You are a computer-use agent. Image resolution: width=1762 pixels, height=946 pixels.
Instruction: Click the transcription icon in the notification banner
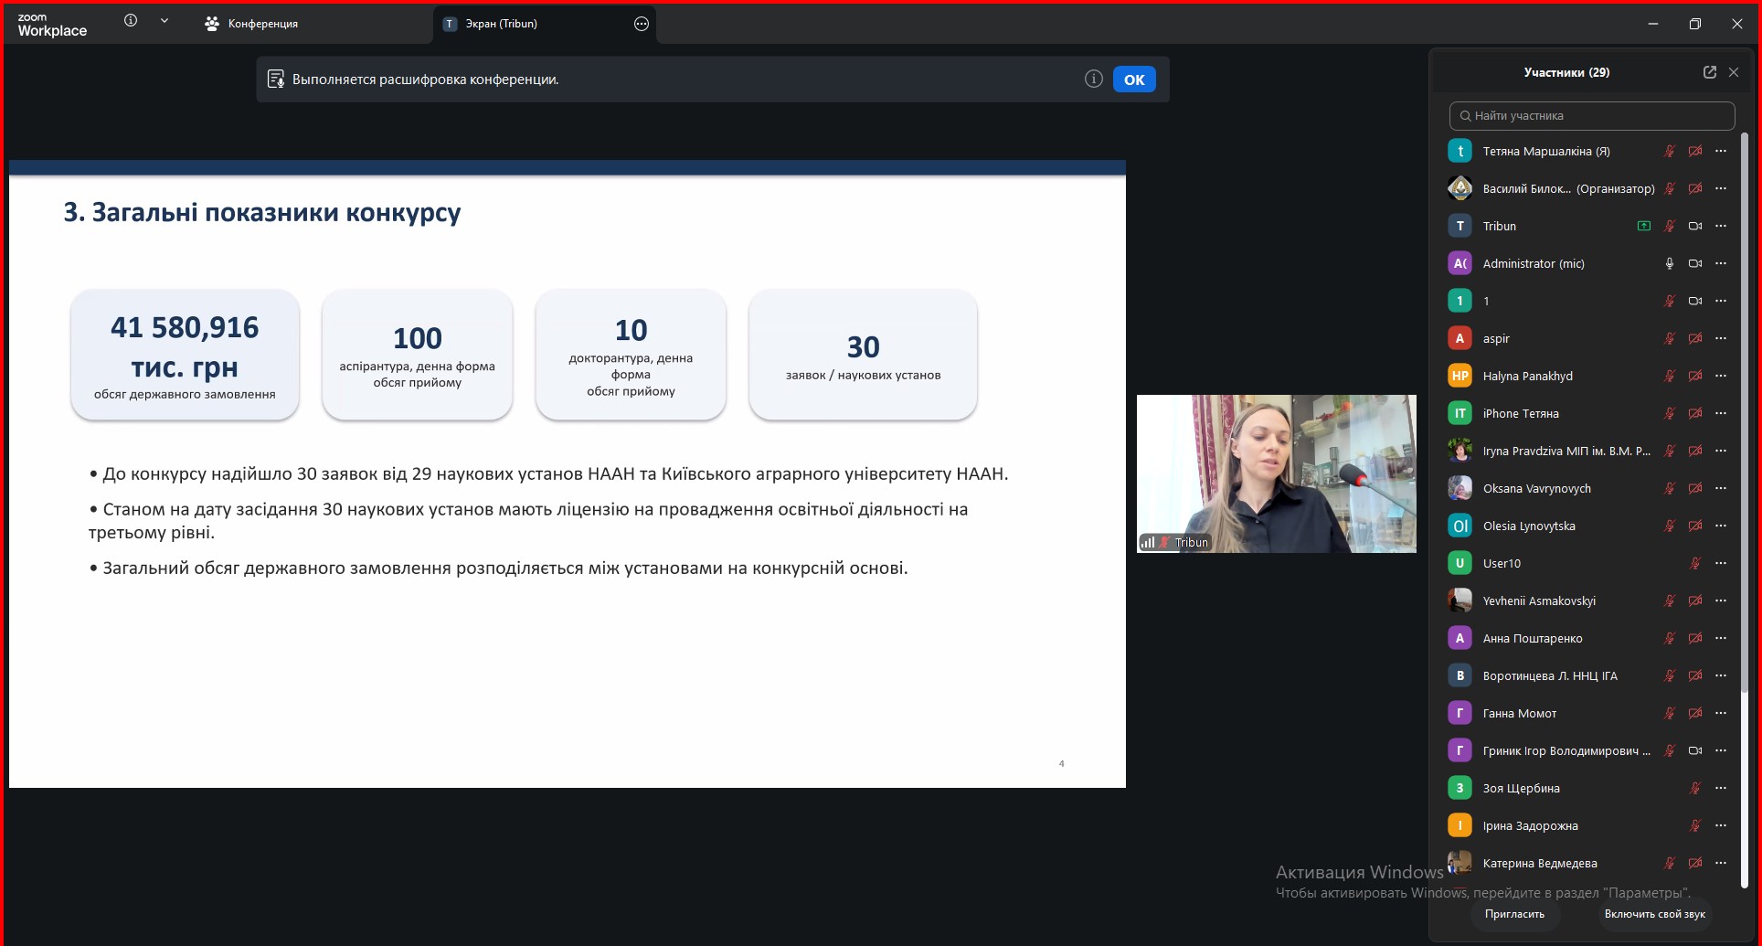[275, 80]
